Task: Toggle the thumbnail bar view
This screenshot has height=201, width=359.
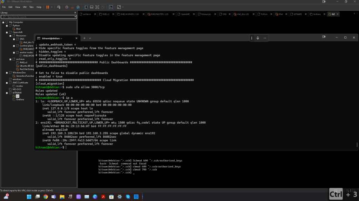Action: (92, 7)
